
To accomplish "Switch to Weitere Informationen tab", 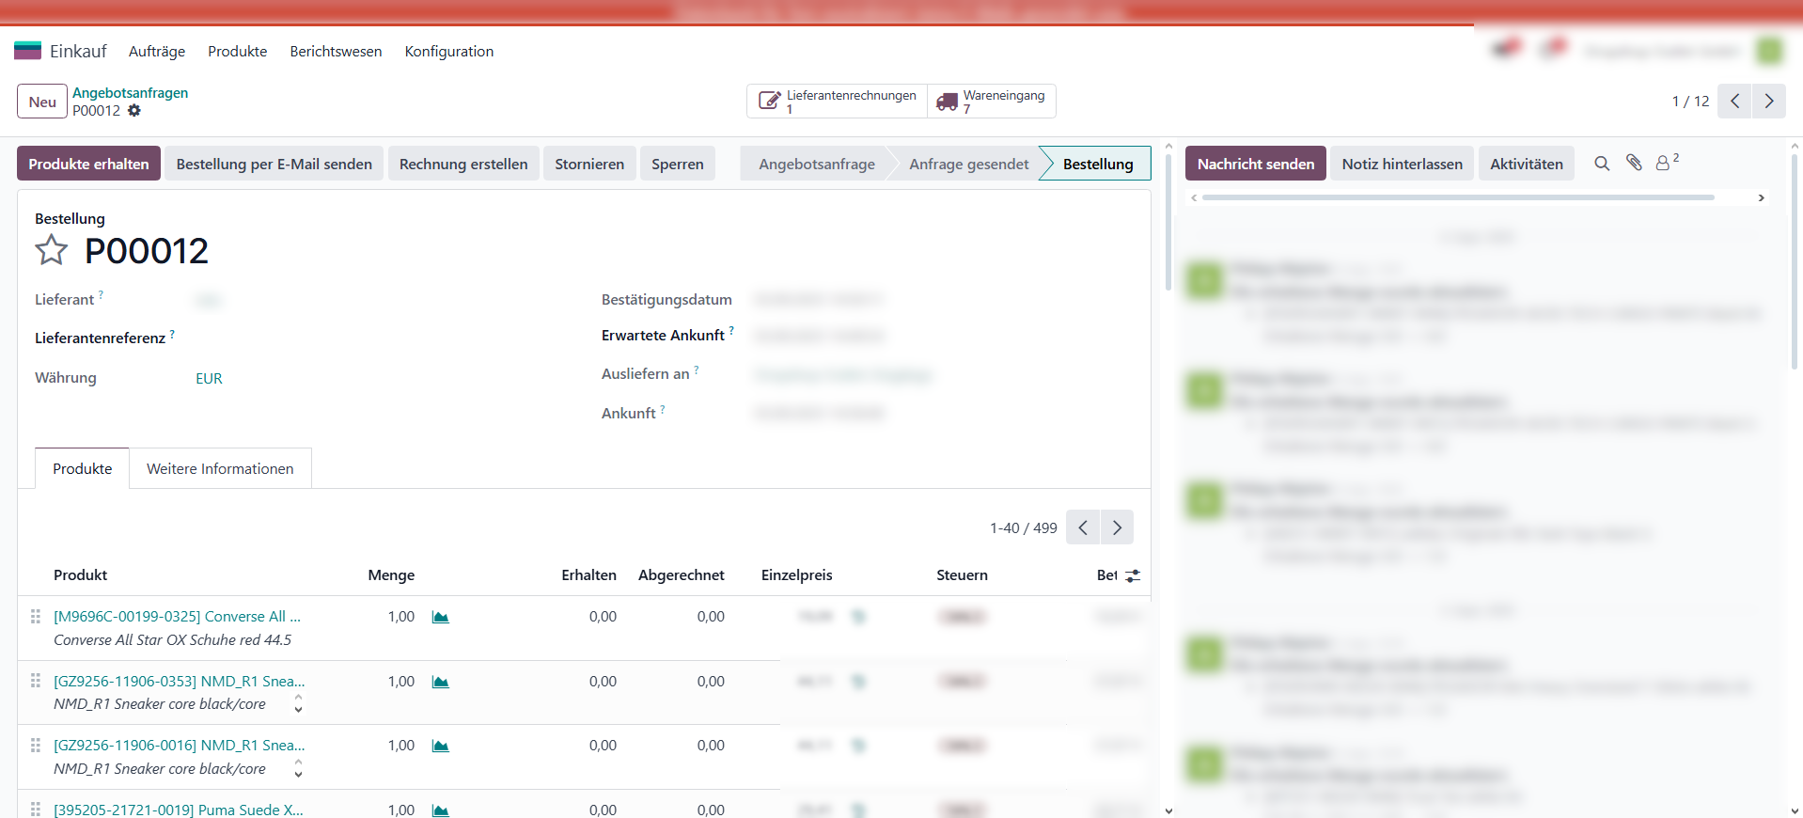I will [220, 468].
